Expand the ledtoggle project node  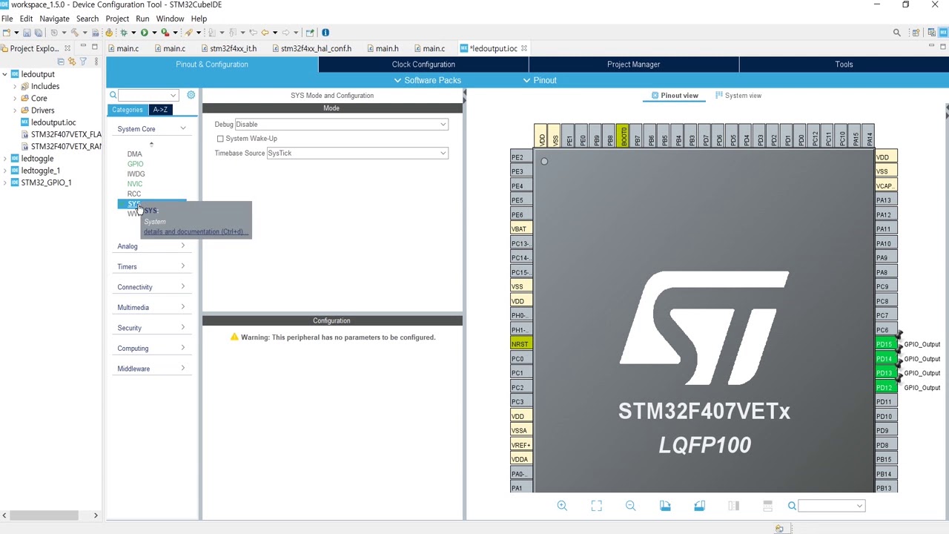point(4,159)
